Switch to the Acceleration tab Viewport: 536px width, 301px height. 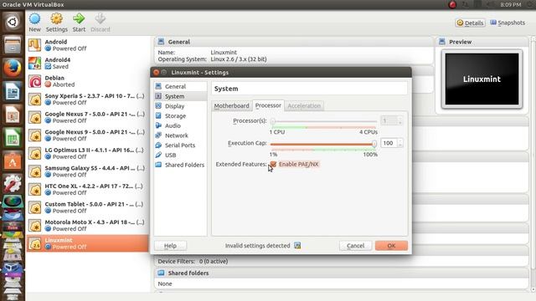304,106
